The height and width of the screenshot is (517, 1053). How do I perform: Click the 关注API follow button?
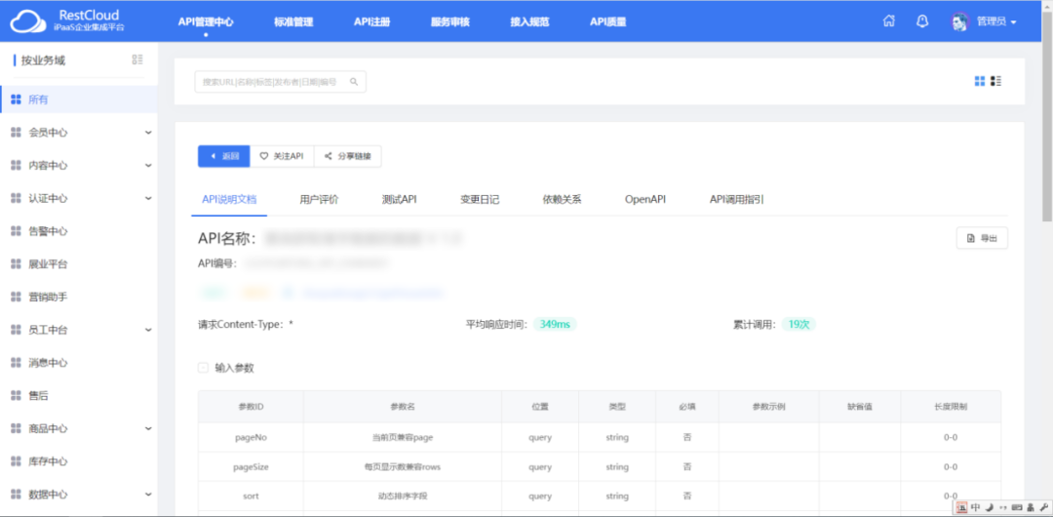click(282, 156)
